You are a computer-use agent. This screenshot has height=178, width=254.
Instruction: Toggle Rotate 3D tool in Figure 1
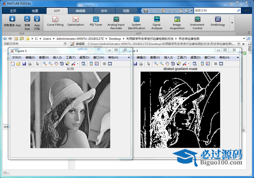(x=62, y=64)
